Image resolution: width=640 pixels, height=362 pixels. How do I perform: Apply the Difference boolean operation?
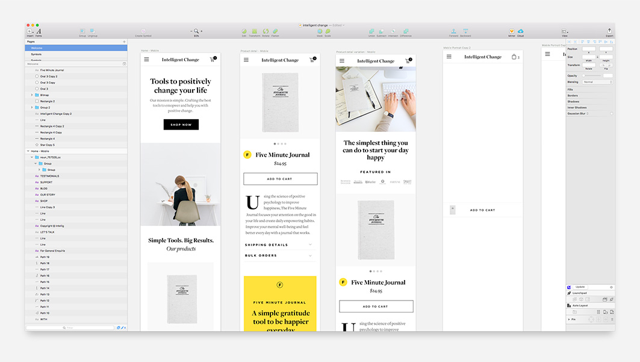[x=406, y=31]
